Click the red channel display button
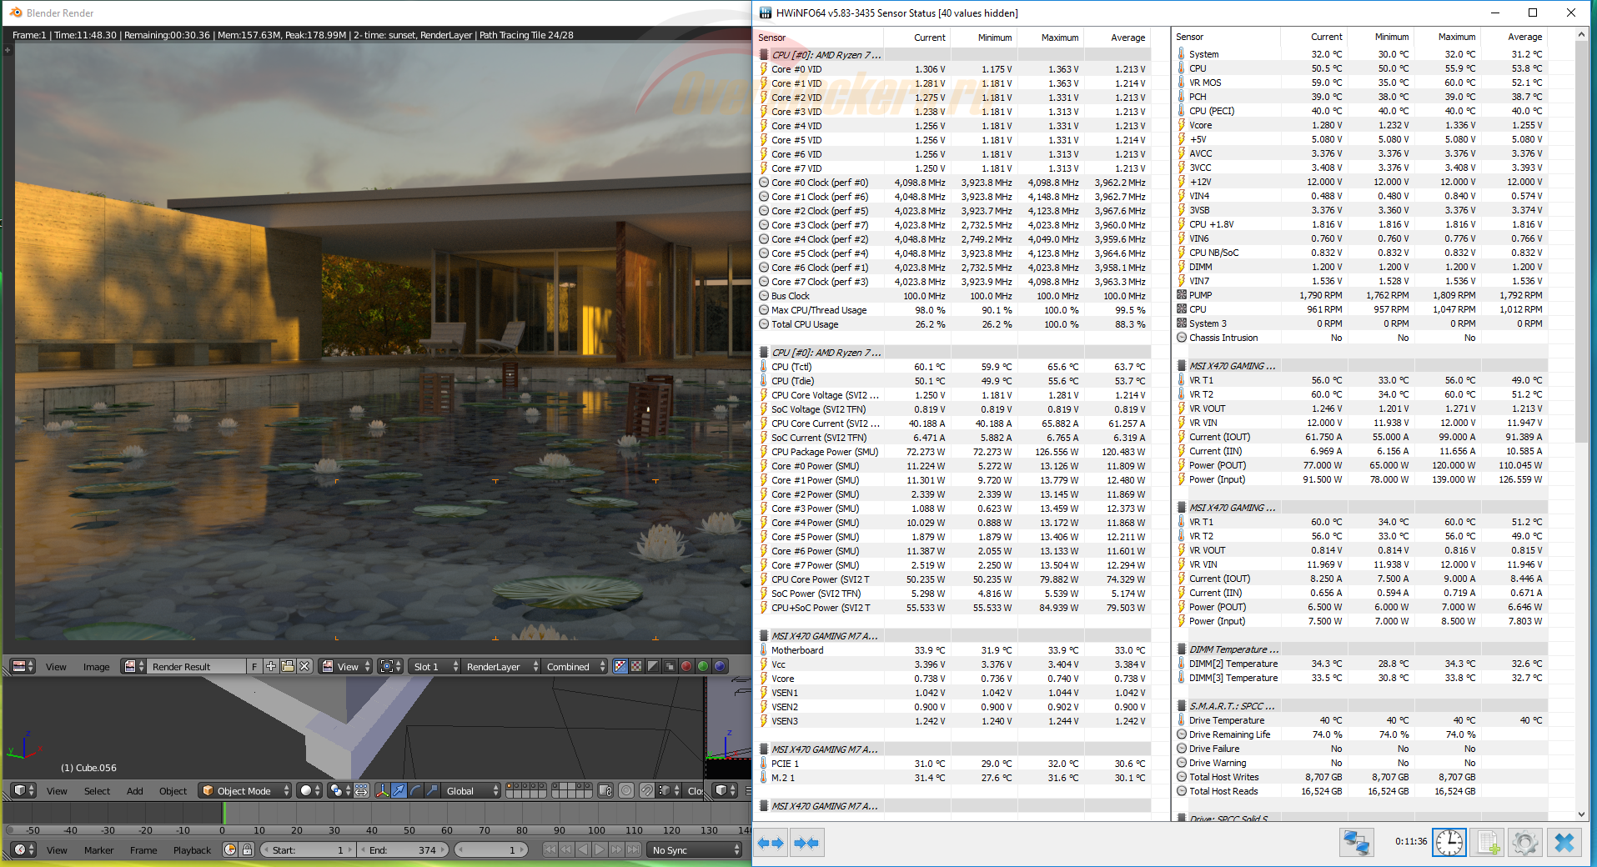1597x867 pixels. pos(686,666)
